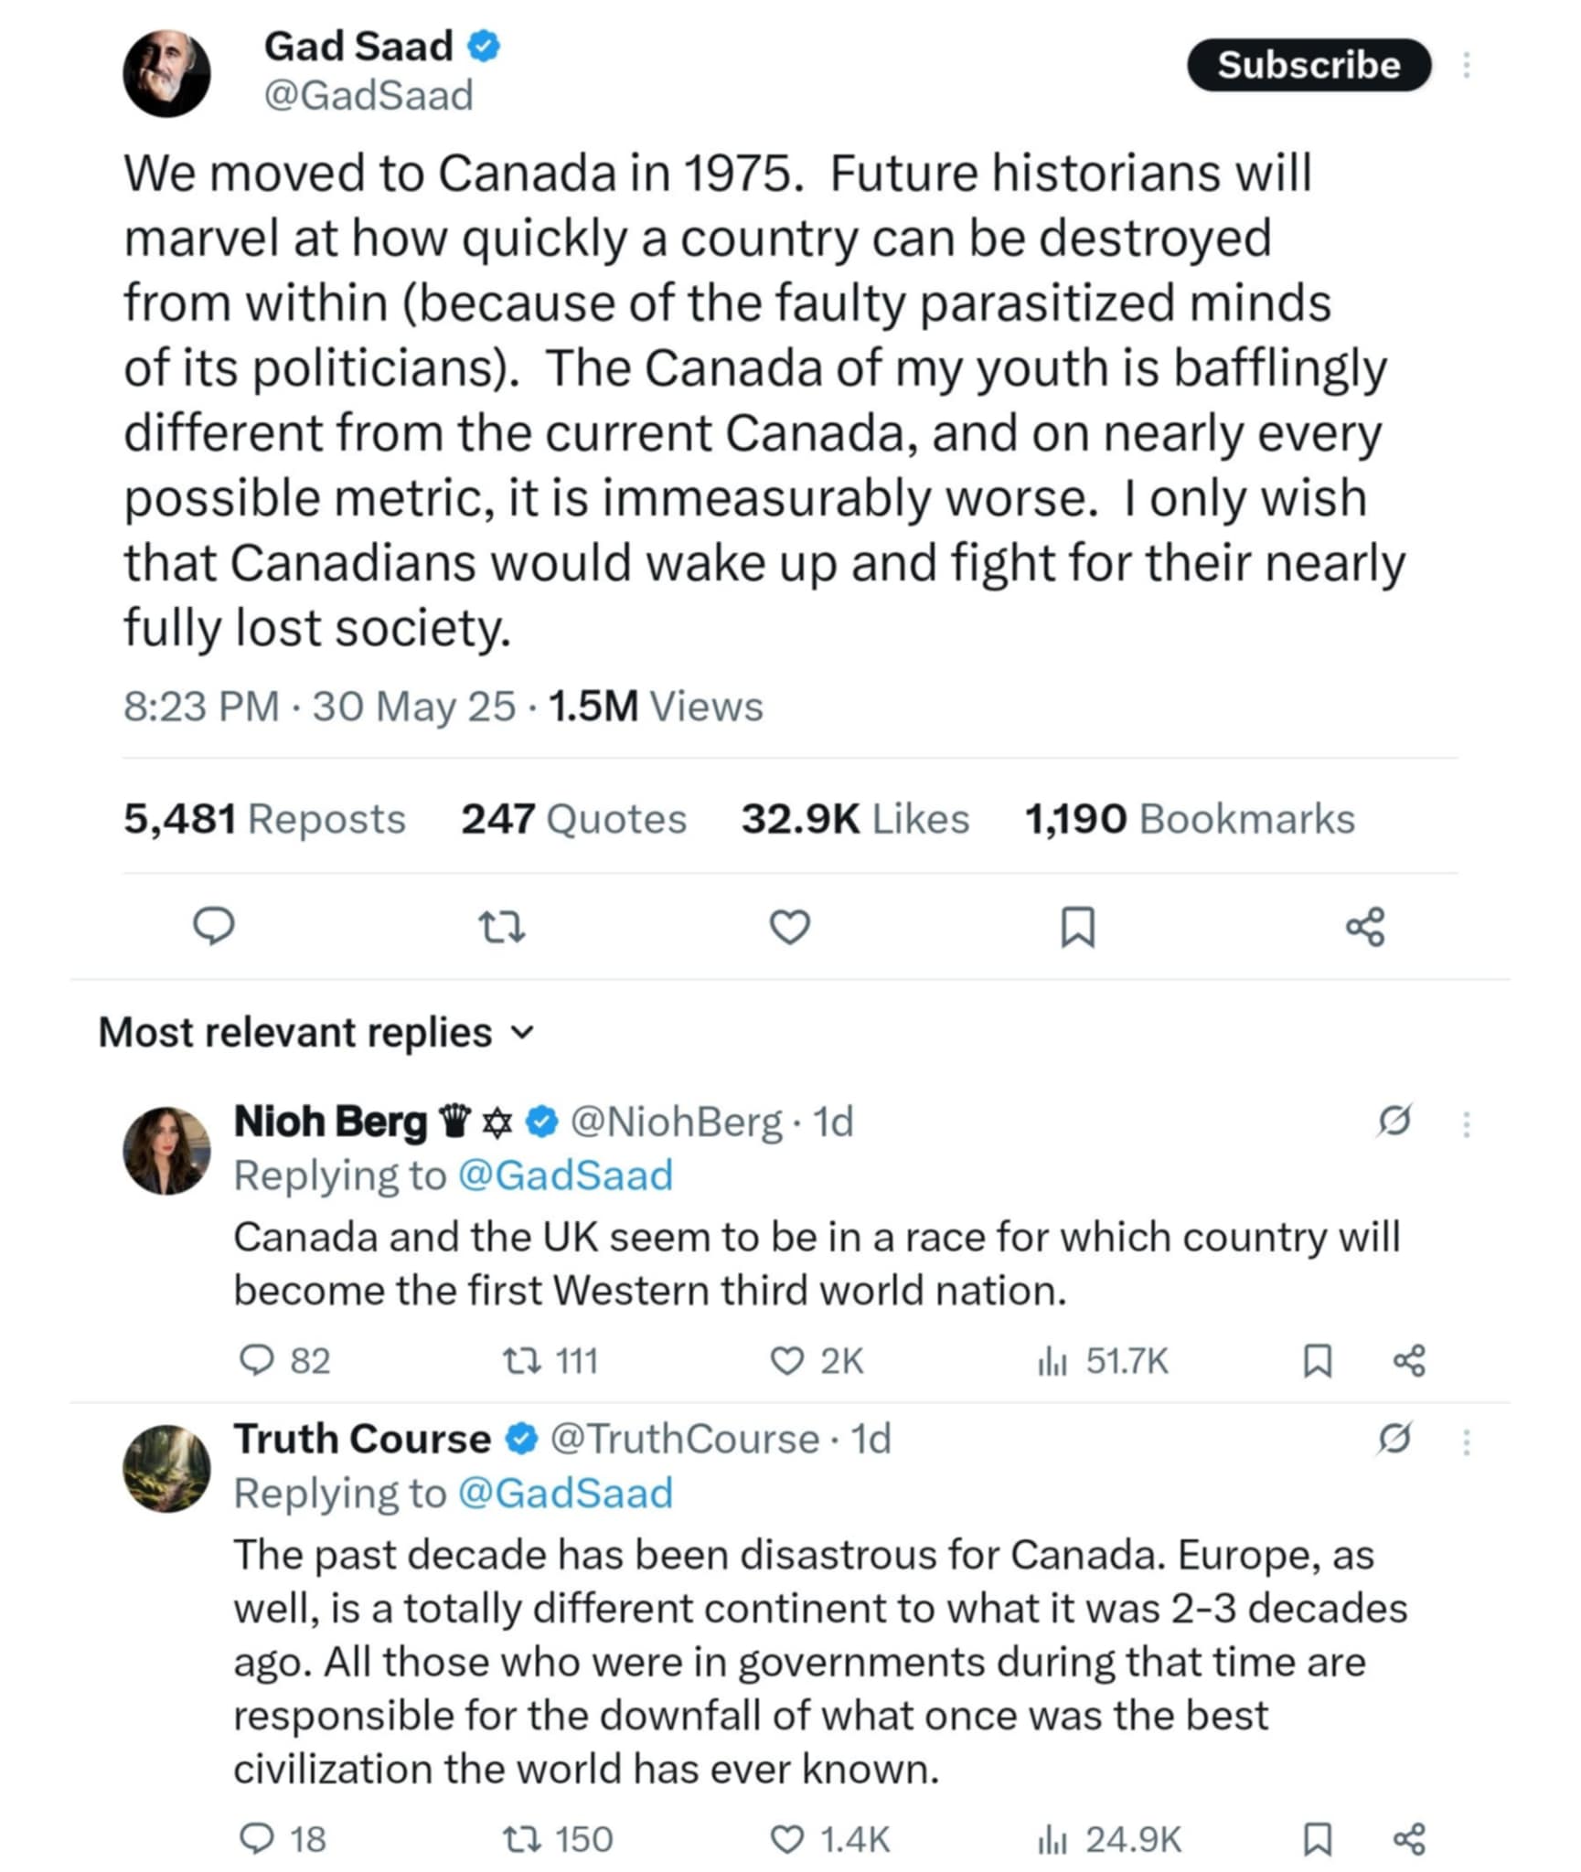Open @GadSaad link in Truth Course reply

click(564, 1494)
